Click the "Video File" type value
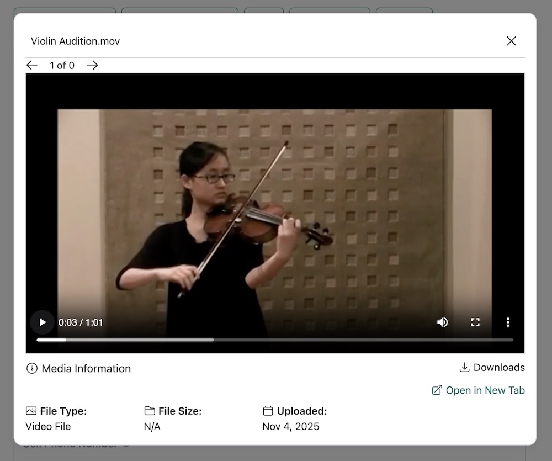Screen dimensions: 552x461 (x=48, y=426)
